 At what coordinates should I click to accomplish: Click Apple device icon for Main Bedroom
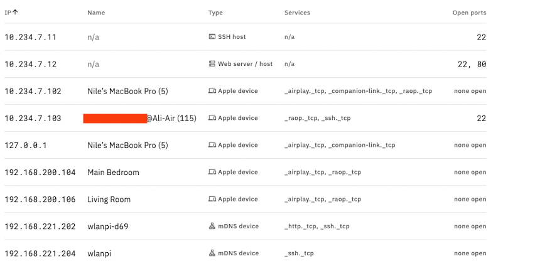click(x=212, y=172)
